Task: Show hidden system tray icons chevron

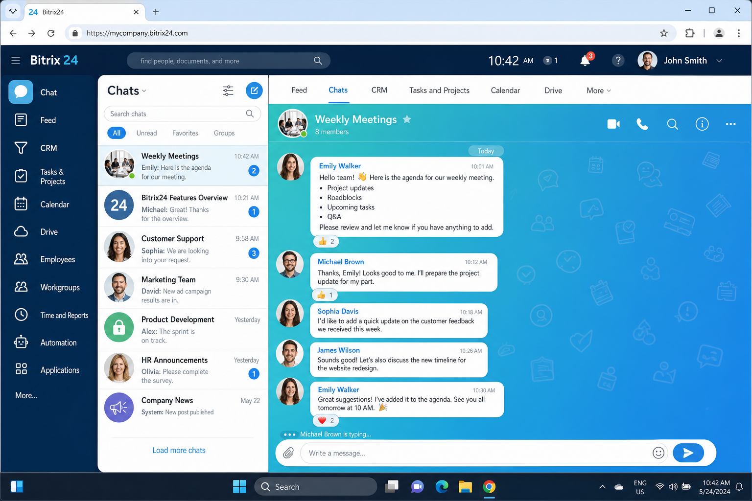Action: click(x=602, y=487)
